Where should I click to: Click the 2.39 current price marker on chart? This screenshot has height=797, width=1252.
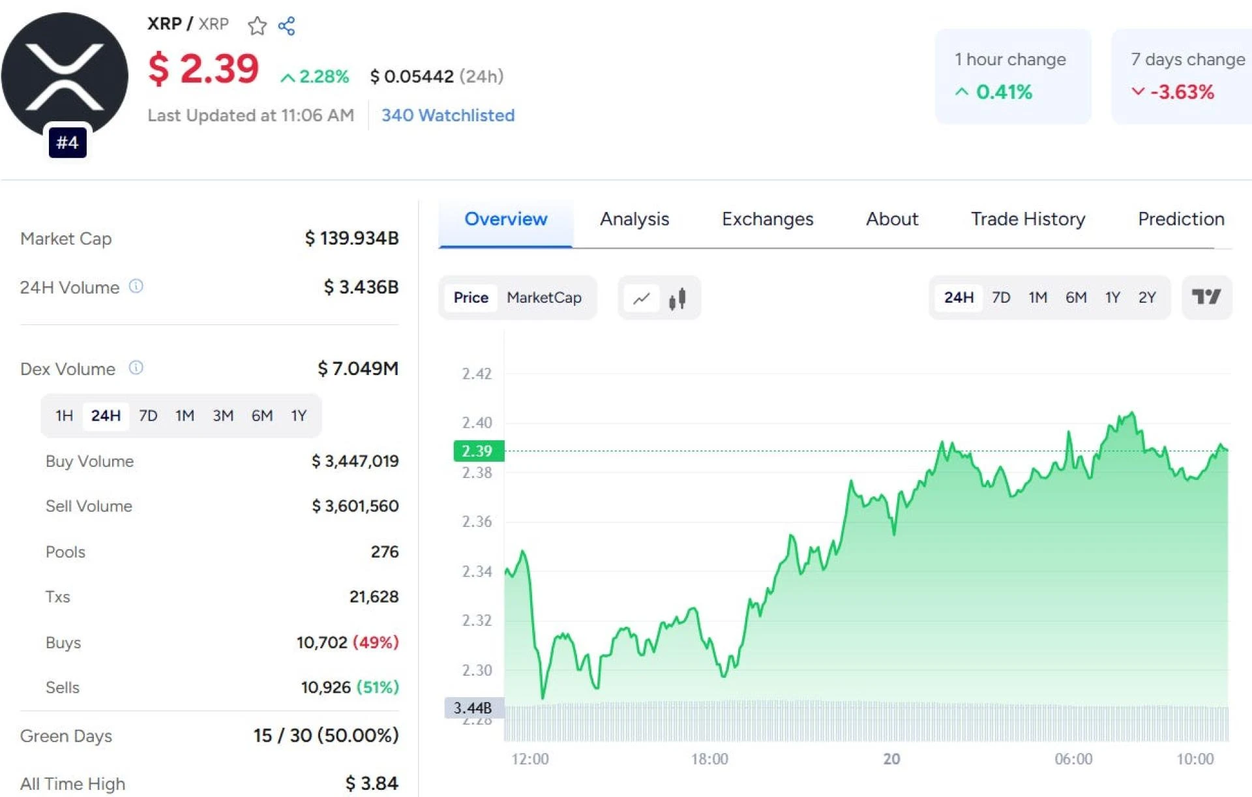click(x=477, y=451)
